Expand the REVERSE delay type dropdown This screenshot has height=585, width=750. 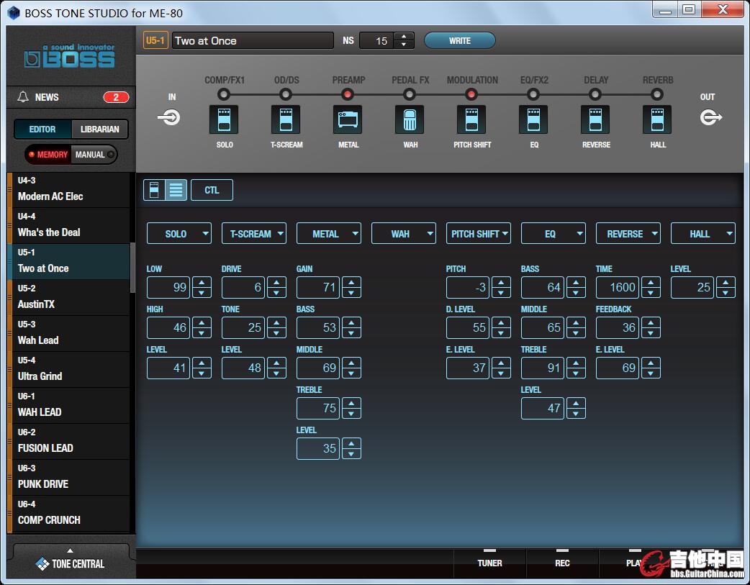(628, 234)
